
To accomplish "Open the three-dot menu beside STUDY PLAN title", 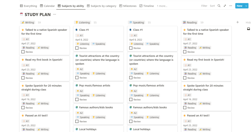I will pos(54,14).
